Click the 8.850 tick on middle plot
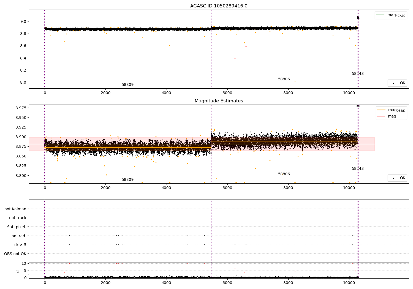 pyautogui.click(x=21, y=156)
